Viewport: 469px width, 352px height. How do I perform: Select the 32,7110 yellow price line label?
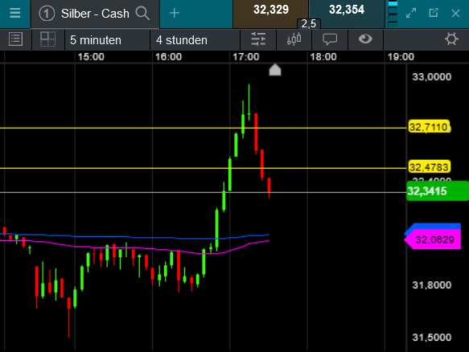[429, 127]
